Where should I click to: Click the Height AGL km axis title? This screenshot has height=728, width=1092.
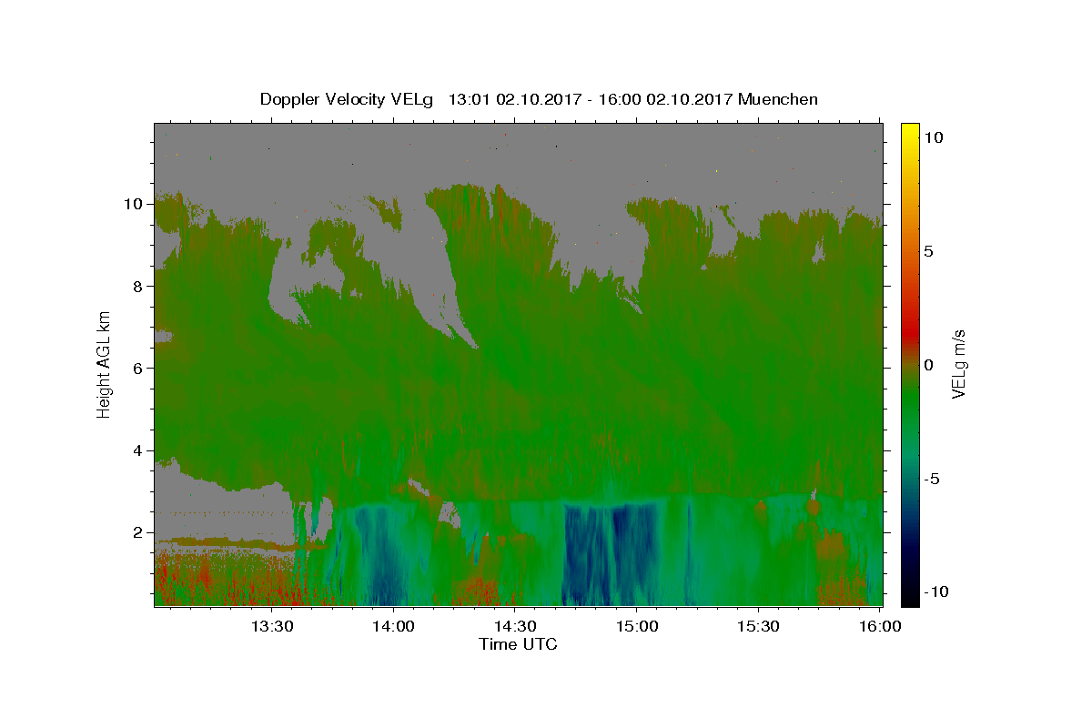click(x=105, y=363)
